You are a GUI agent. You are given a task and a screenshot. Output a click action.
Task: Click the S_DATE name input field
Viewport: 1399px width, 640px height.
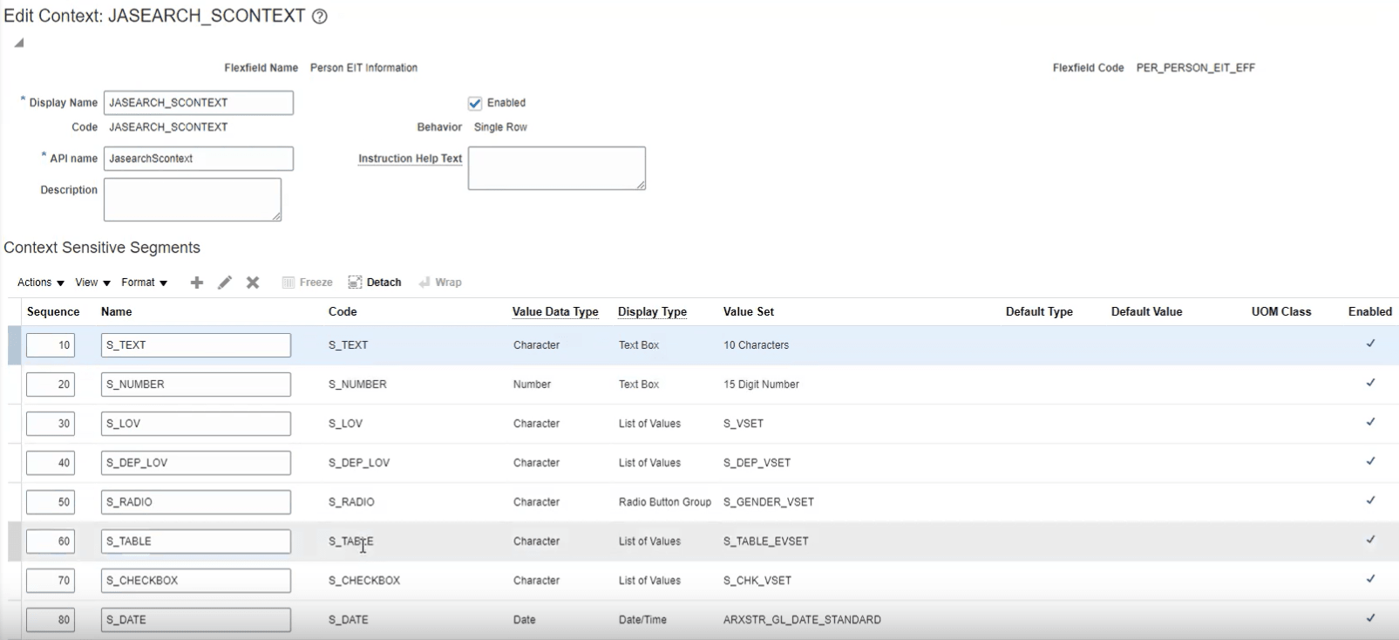pos(196,620)
